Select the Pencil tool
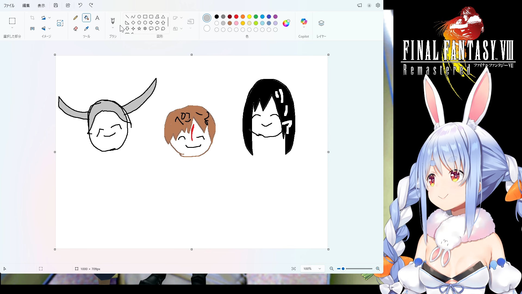The image size is (522, 294). [76, 18]
